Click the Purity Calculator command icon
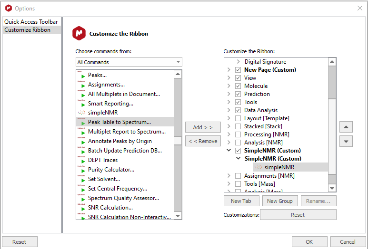The image size is (368, 249). pyautogui.click(x=81, y=169)
